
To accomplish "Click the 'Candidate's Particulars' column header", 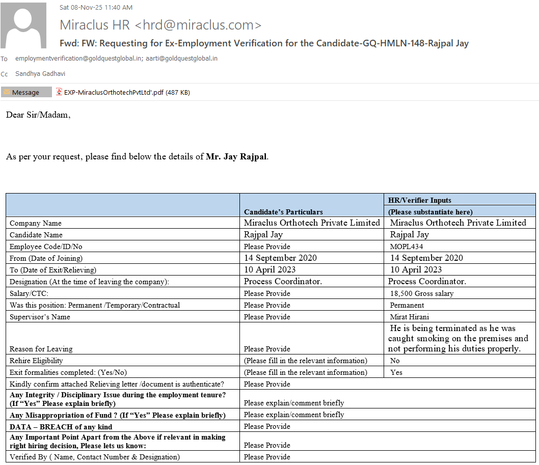I will tap(283, 212).
